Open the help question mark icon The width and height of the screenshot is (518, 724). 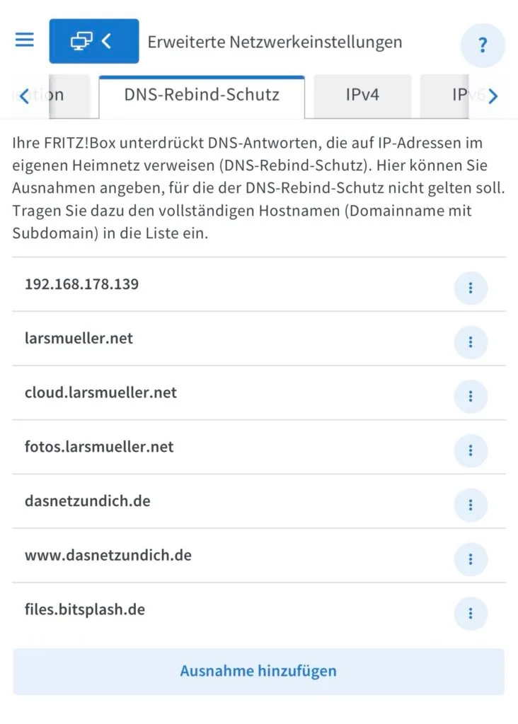(x=483, y=45)
